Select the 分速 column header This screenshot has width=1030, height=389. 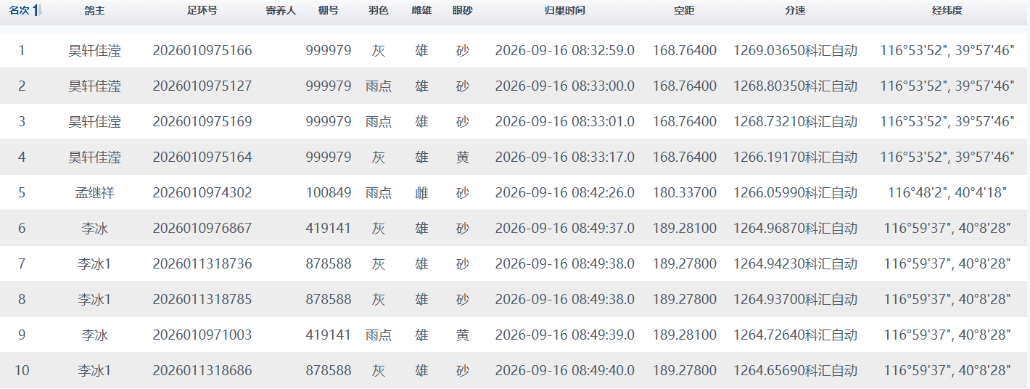795,10
